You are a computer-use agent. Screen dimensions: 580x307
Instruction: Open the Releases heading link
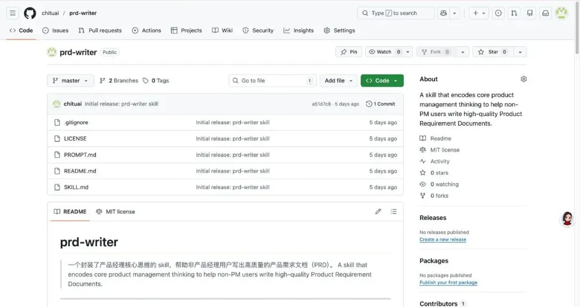click(433, 218)
